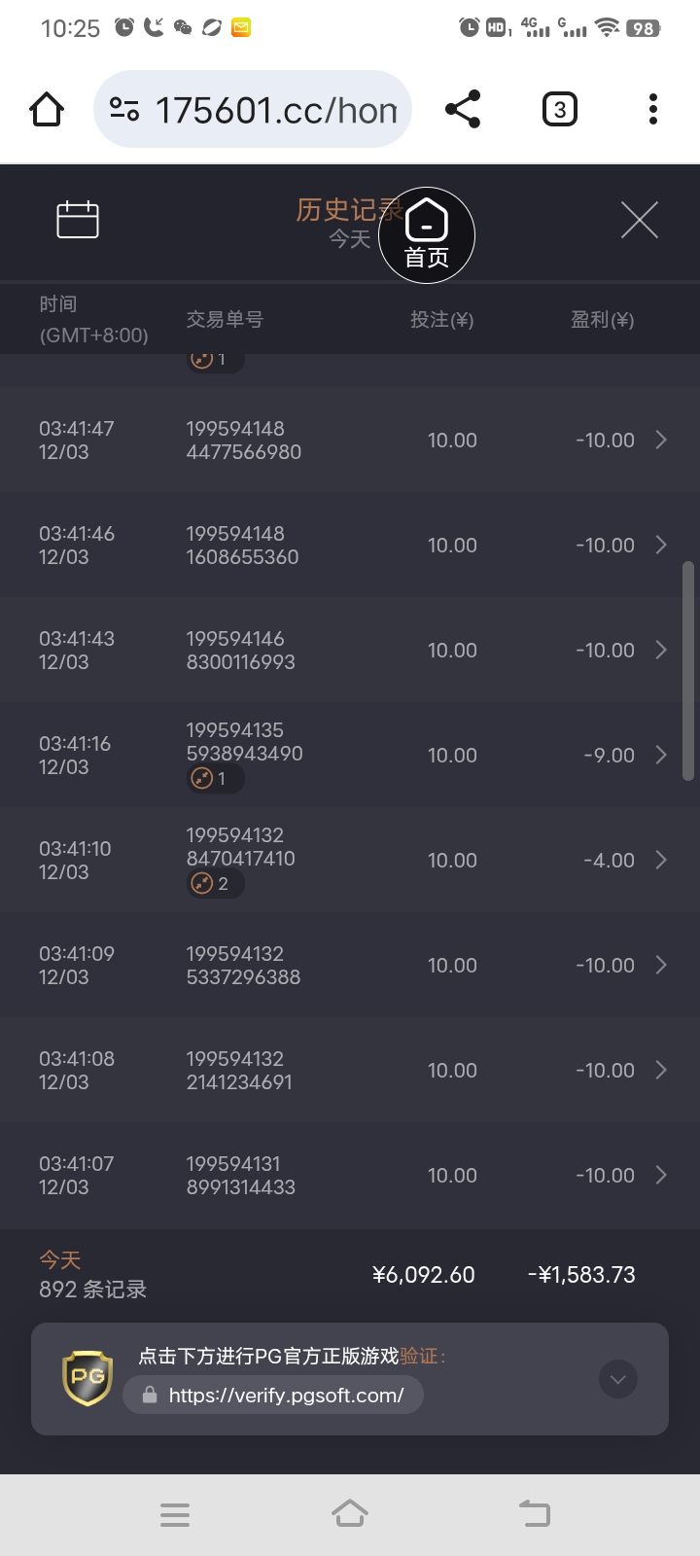Image resolution: width=700 pixels, height=1556 pixels.
Task: Click the history list scrollbar
Action: click(688, 671)
